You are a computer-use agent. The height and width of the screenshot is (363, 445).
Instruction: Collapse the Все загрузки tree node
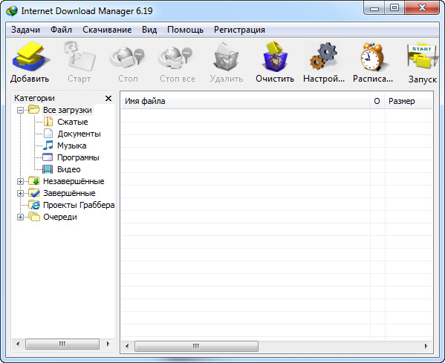[20, 110]
